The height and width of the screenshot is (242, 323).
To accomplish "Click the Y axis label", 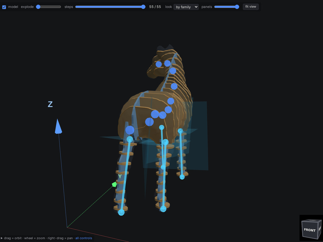I will (120, 176).
